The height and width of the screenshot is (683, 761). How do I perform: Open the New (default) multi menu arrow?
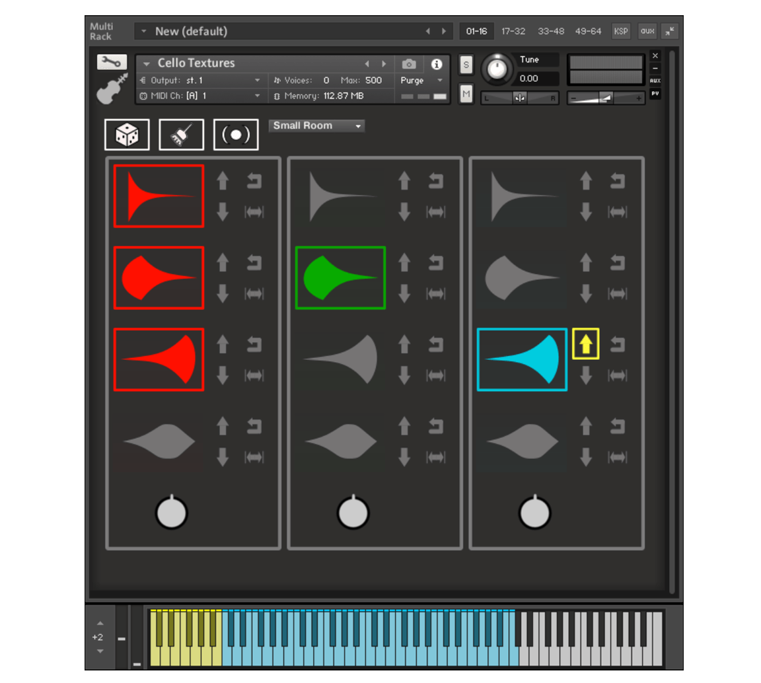click(x=143, y=31)
